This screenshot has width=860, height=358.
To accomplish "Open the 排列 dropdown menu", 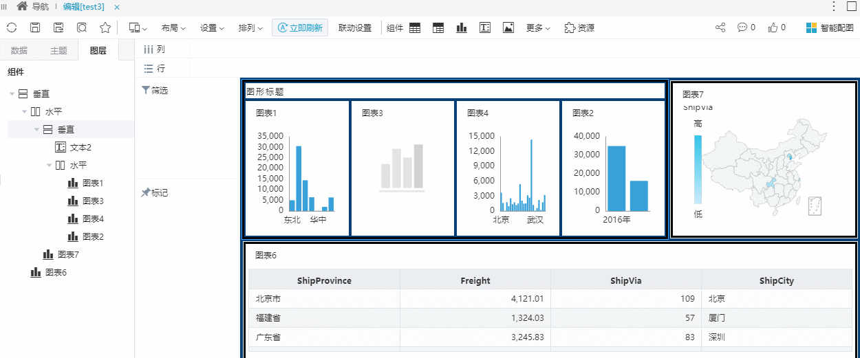I will click(x=250, y=28).
